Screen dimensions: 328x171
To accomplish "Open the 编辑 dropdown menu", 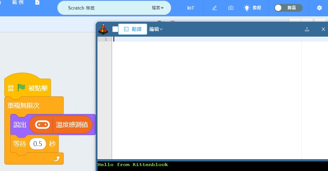I will [x=156, y=29].
